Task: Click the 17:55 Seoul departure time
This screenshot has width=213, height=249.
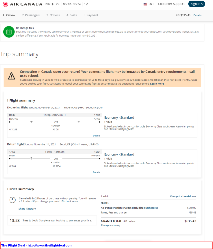Action: point(12,152)
